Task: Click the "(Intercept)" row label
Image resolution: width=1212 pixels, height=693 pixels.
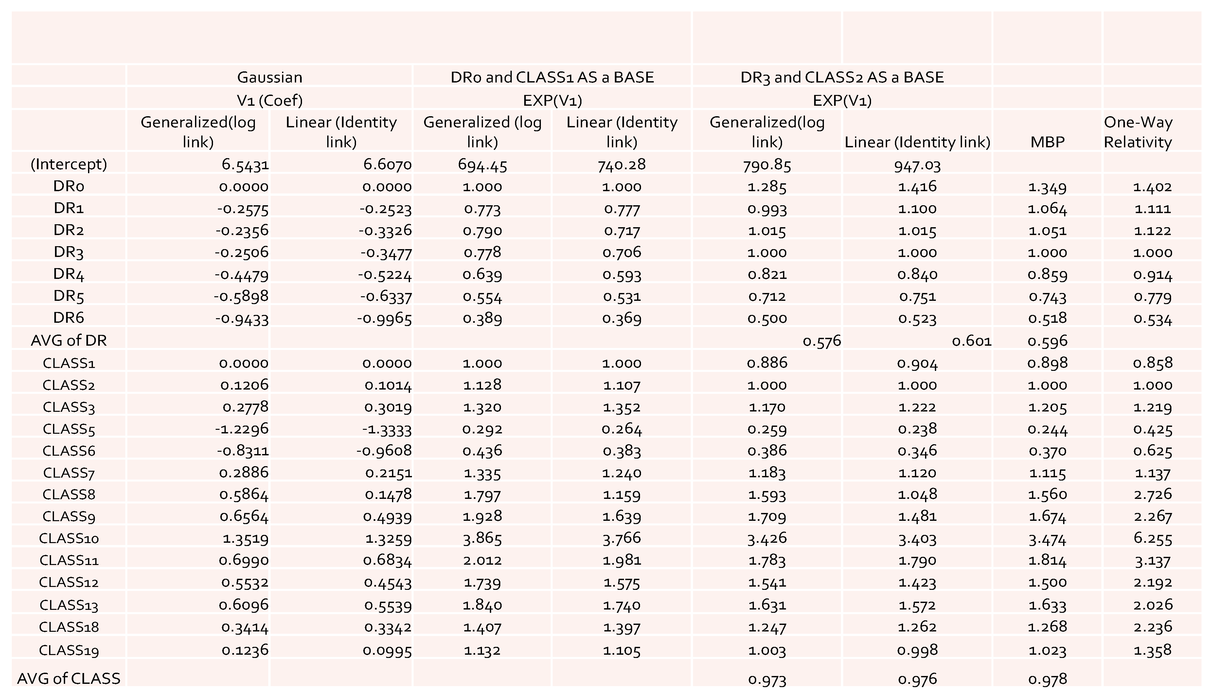Action: [x=68, y=164]
